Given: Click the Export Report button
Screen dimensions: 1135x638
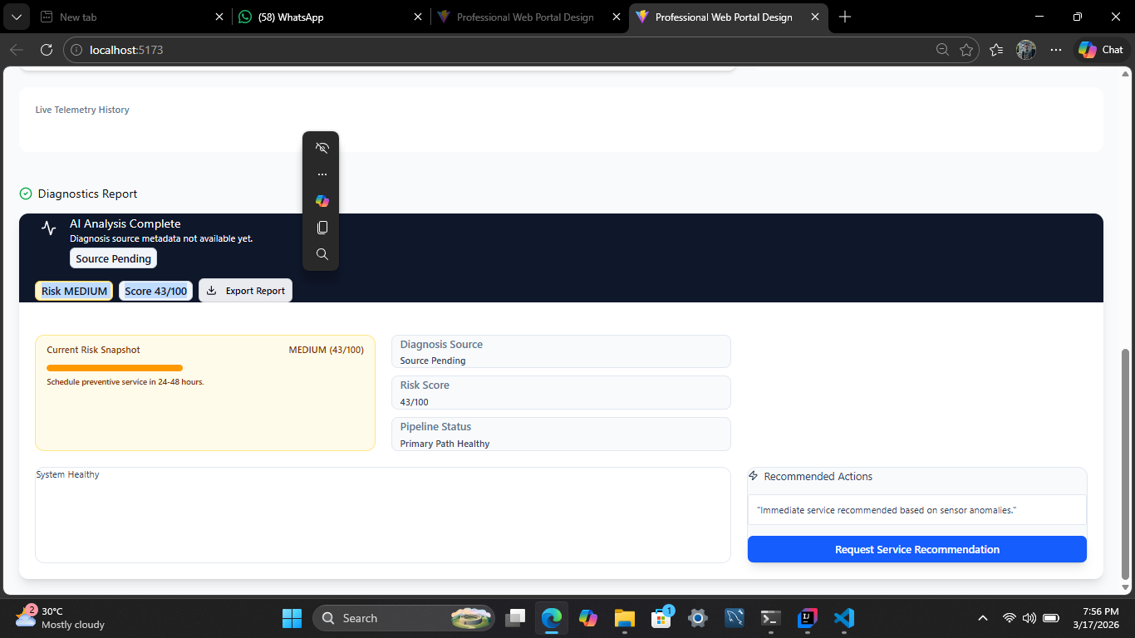Looking at the screenshot, I should coord(245,291).
